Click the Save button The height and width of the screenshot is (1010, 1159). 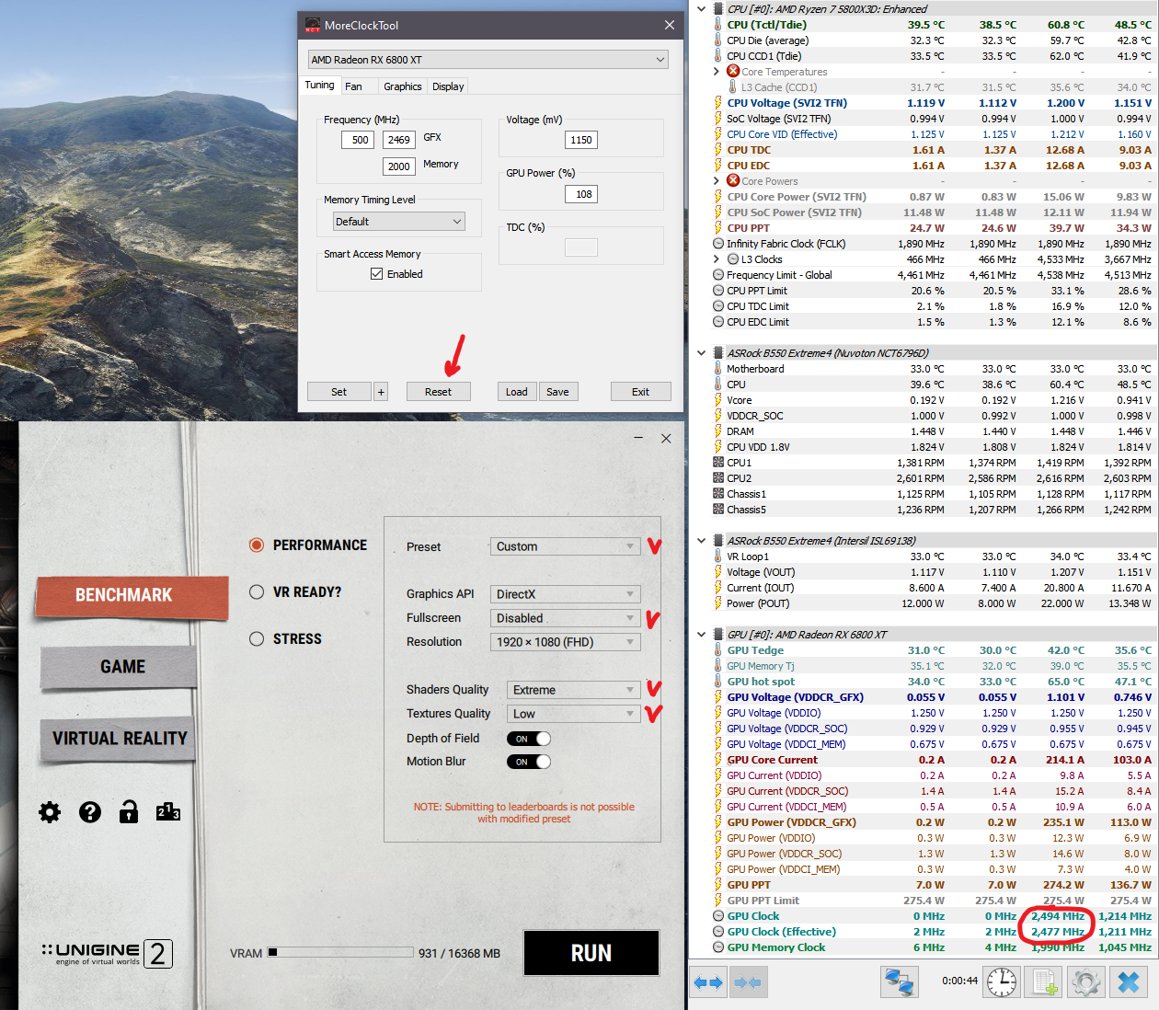pos(557,392)
